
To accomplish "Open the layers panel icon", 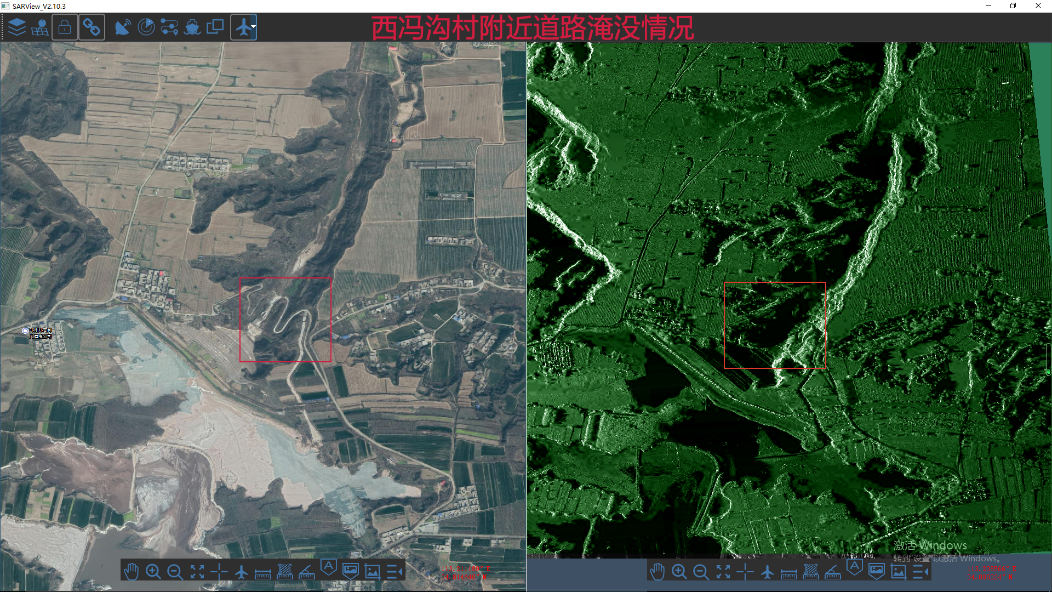I will click(x=17, y=27).
